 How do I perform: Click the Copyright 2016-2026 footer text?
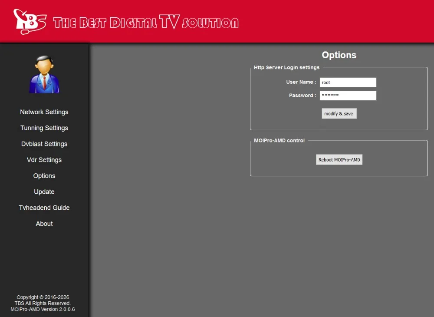[43, 297]
